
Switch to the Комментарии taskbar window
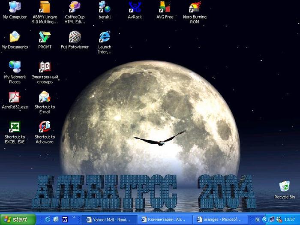pyautogui.click(x=165, y=219)
